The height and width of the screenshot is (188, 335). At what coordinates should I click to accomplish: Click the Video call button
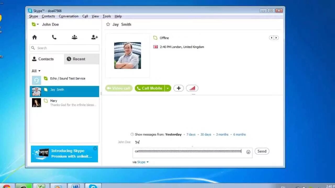(x=119, y=88)
